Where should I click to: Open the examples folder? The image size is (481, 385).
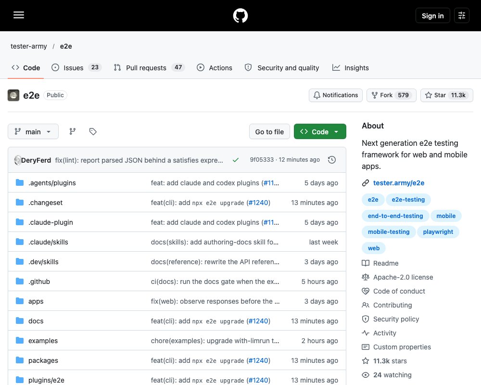43,340
